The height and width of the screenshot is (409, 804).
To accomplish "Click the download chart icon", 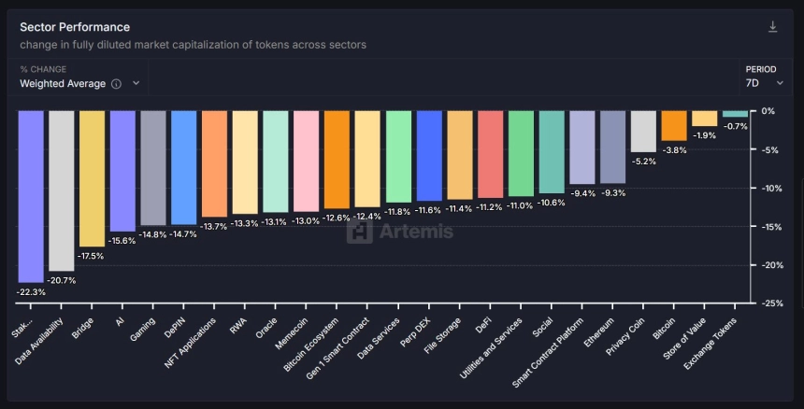I will click(773, 27).
